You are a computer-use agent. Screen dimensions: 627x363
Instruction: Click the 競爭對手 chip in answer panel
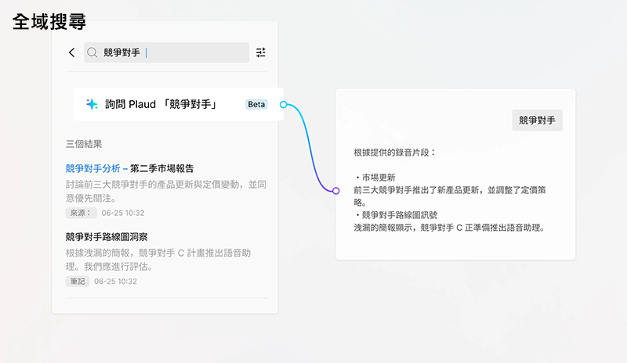[x=537, y=120]
